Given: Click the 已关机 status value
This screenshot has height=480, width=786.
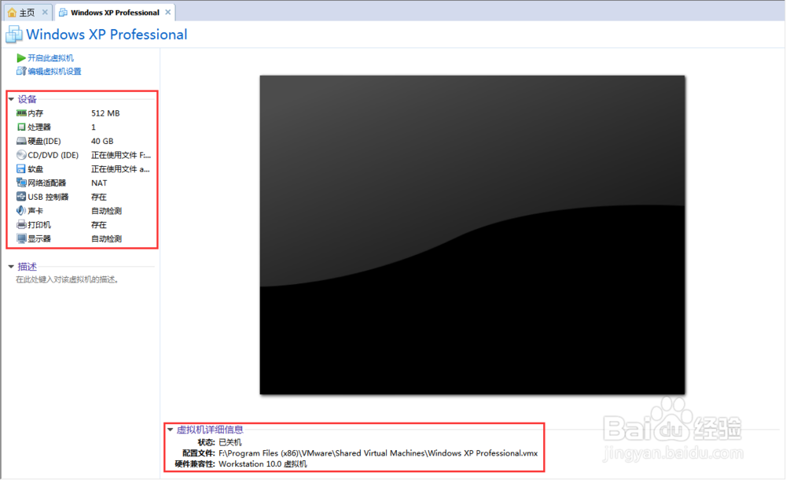Looking at the screenshot, I should [230, 442].
